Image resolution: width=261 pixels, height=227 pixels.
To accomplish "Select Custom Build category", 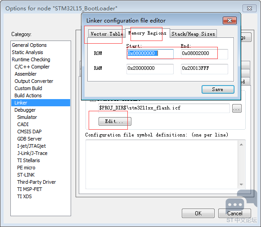I will tap(28, 88).
